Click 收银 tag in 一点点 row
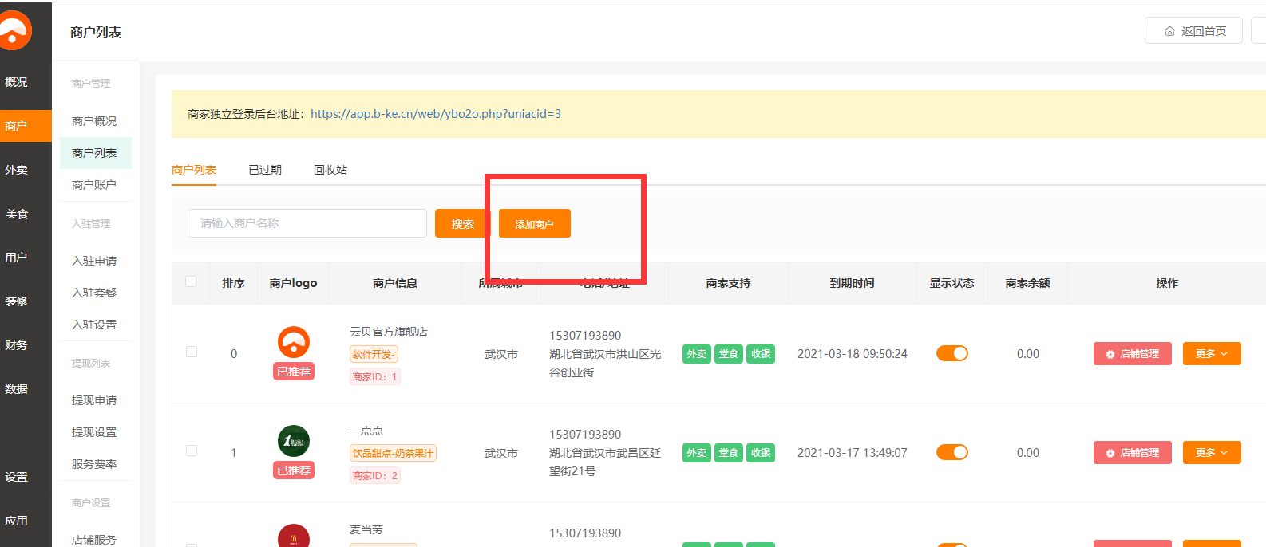This screenshot has height=547, width=1266. click(761, 453)
